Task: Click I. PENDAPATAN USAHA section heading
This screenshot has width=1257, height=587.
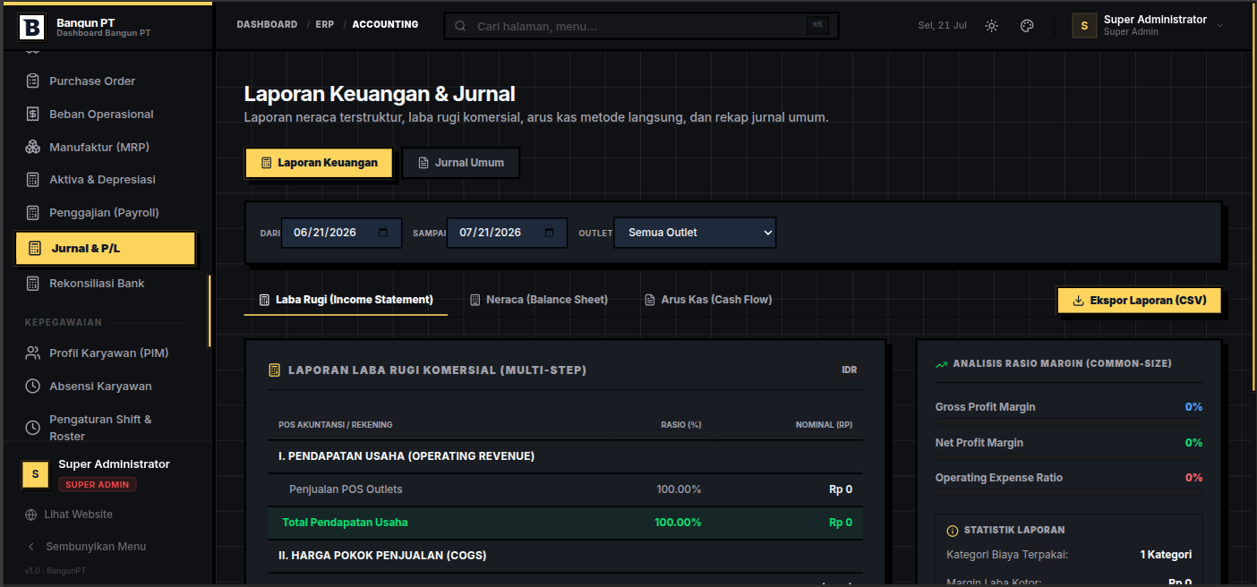Action: tap(406, 456)
